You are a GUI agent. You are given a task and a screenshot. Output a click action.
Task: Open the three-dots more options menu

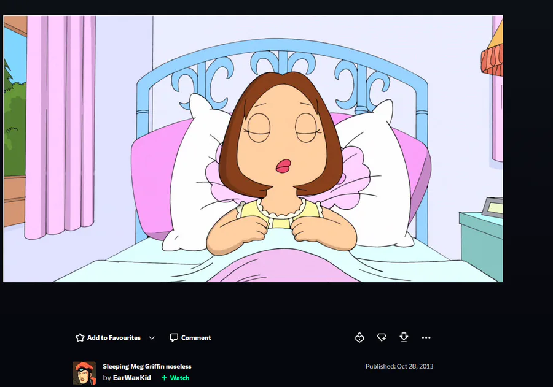(x=426, y=338)
